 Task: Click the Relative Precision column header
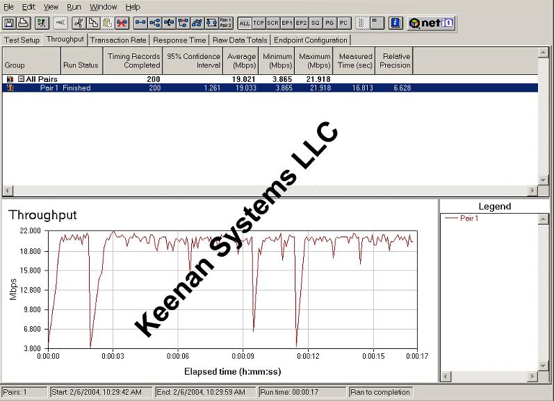pos(394,60)
